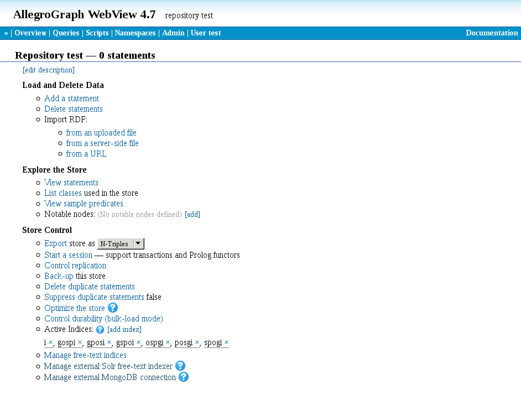Open help icon for Solr free-text indexer

click(x=180, y=366)
